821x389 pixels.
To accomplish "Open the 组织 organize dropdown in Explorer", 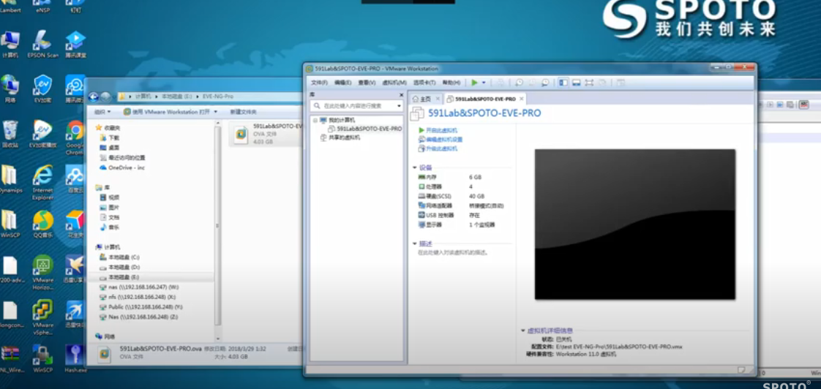I will click(102, 112).
